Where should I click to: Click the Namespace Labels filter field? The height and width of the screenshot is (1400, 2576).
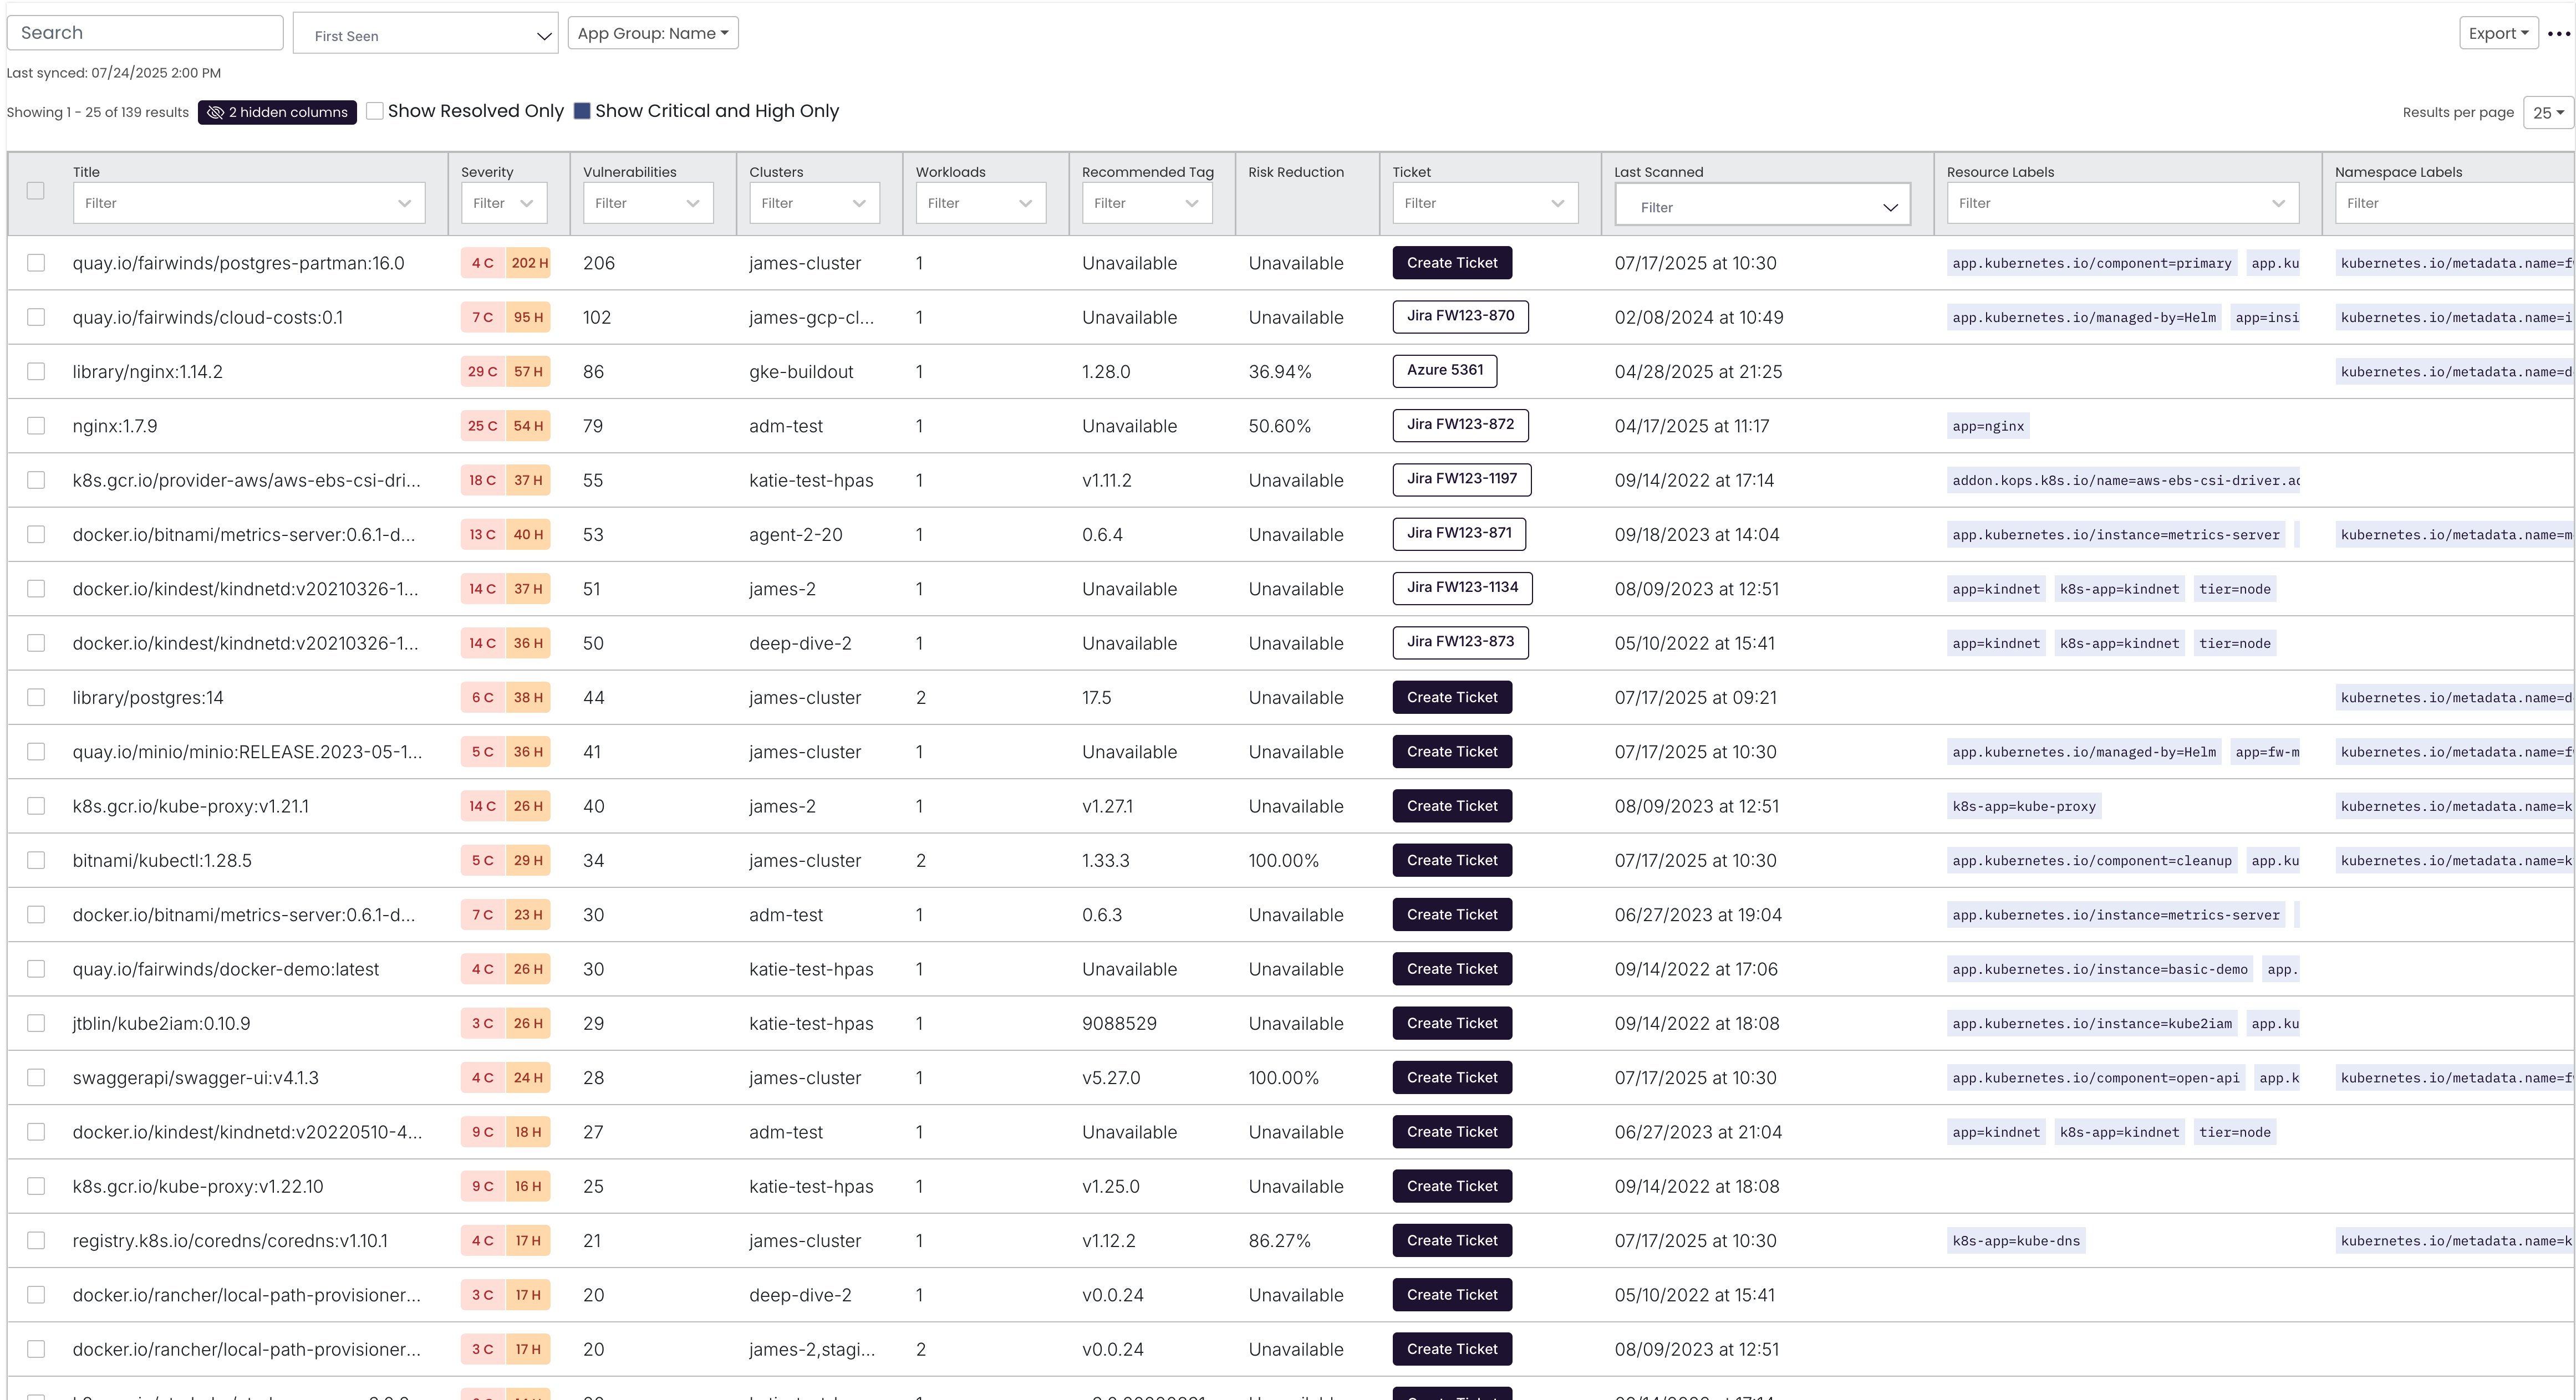(x=2455, y=203)
